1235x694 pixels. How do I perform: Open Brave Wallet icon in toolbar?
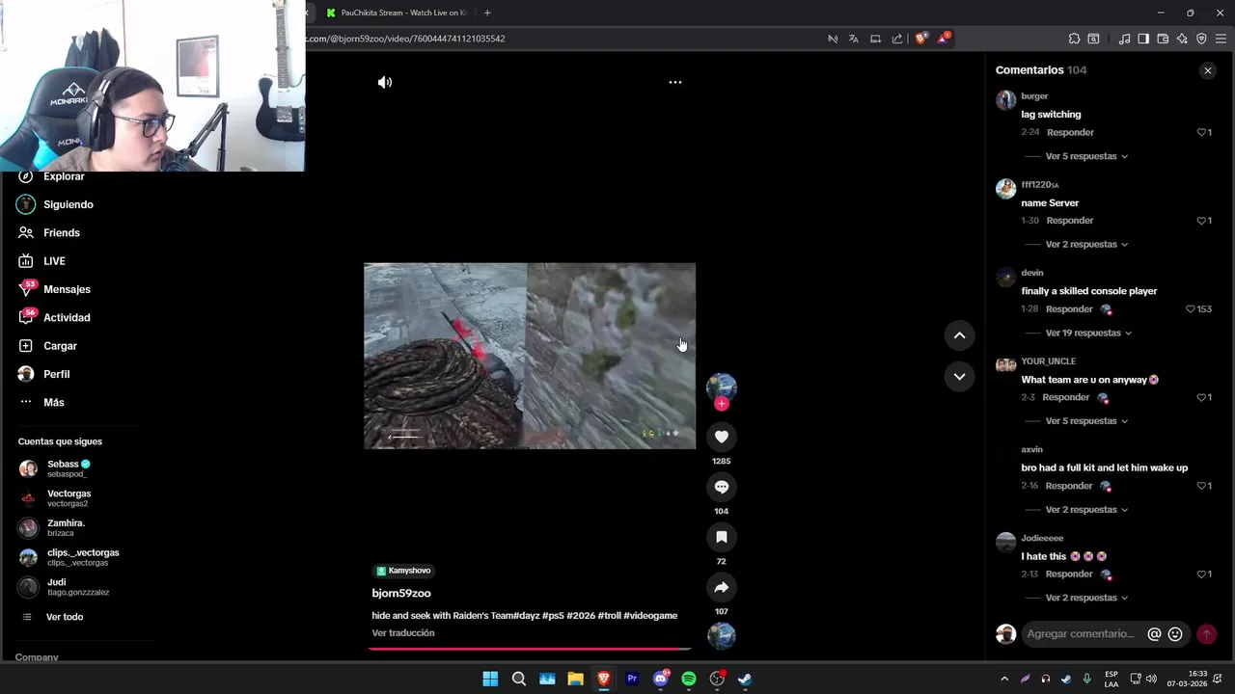click(1163, 39)
